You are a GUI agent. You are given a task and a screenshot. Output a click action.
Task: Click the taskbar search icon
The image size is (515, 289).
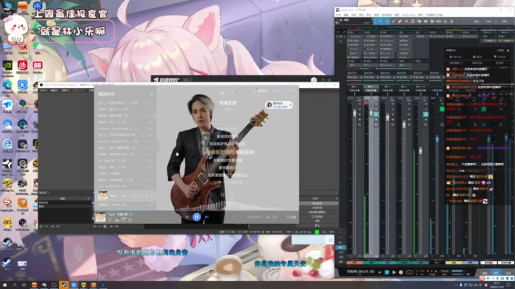tap(14, 285)
